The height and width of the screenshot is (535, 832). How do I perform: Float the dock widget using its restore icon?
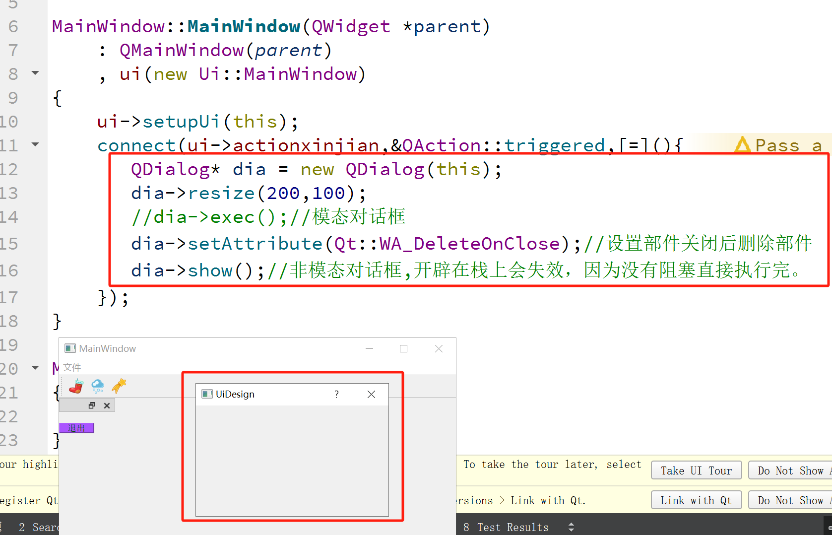92,405
